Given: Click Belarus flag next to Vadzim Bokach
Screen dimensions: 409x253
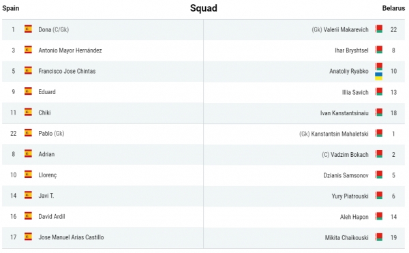Looking at the screenshot, I should 379,154.
